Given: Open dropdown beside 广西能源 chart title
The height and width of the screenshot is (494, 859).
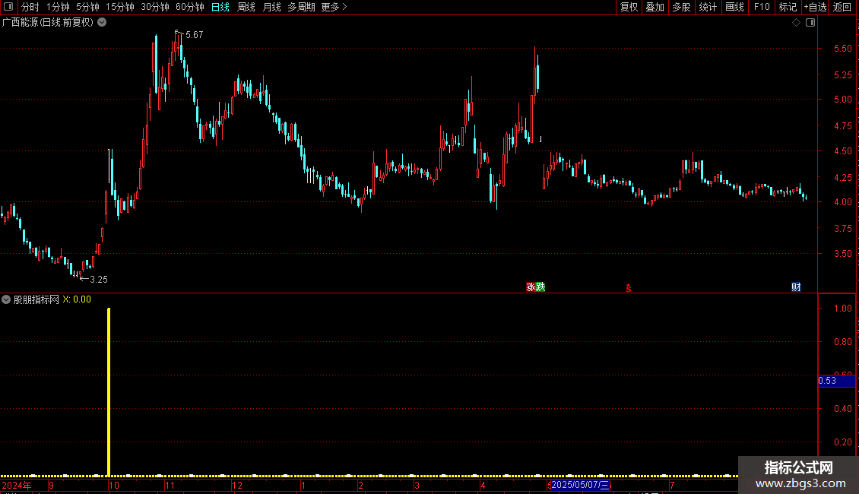Looking at the screenshot, I should 102,23.
